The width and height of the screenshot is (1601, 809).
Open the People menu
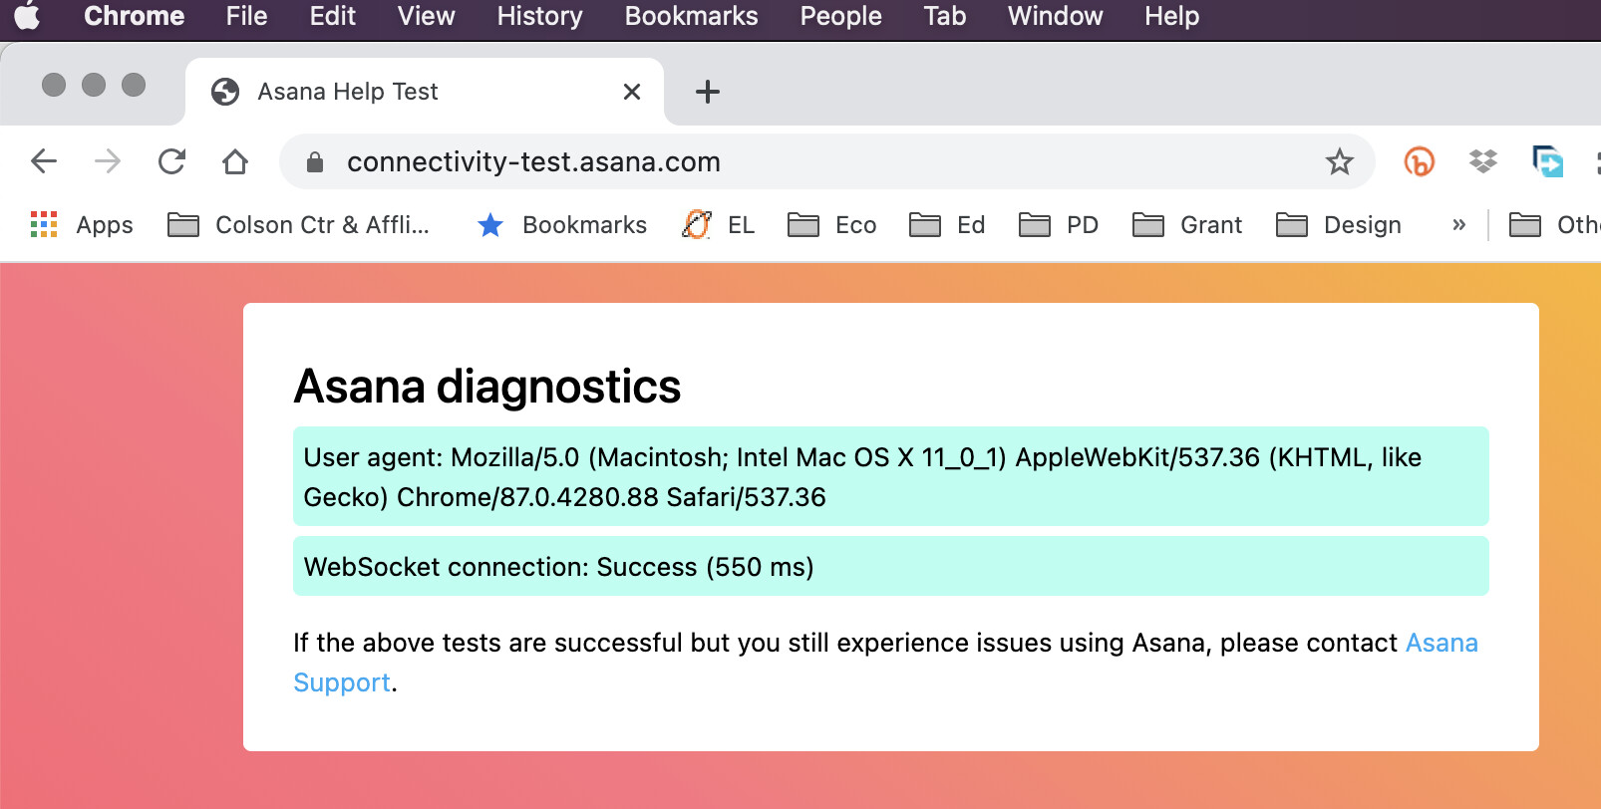tap(840, 16)
